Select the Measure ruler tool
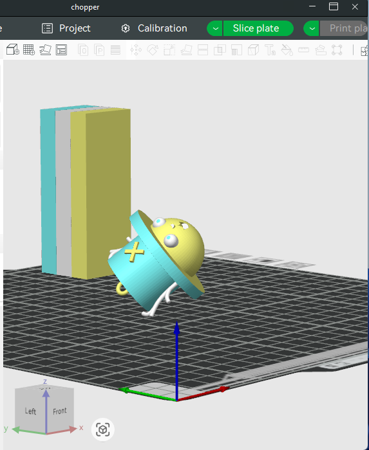 (x=303, y=50)
